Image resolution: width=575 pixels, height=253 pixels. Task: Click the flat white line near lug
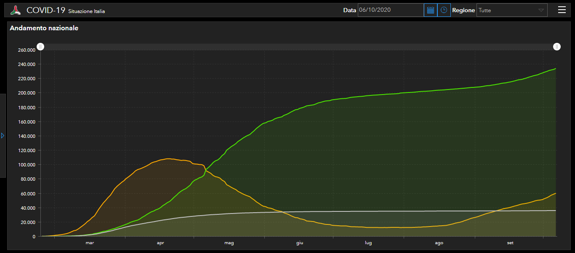(x=368, y=211)
